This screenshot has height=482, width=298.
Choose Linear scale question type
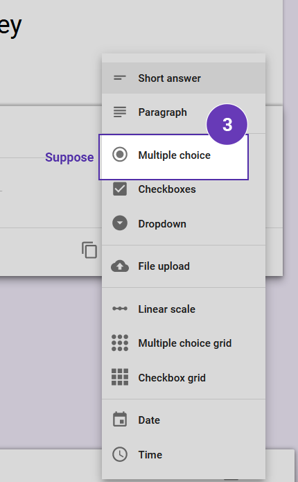(184, 309)
